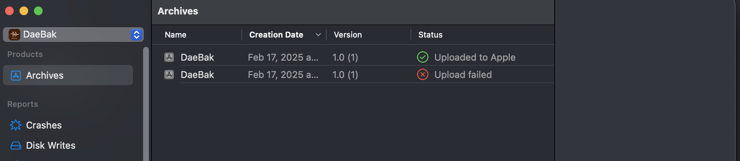Click the Creation Date sort chevron

pyautogui.click(x=318, y=35)
